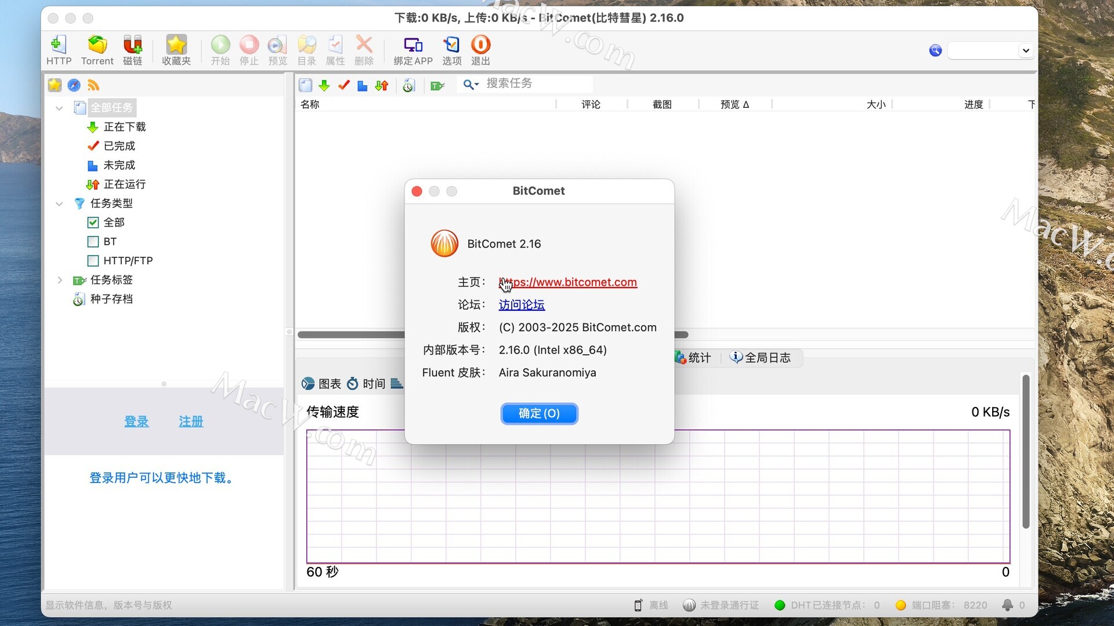This screenshot has width=1114, height=626.
Task: Select 种子存档 in the task tree
Action: tap(103, 299)
